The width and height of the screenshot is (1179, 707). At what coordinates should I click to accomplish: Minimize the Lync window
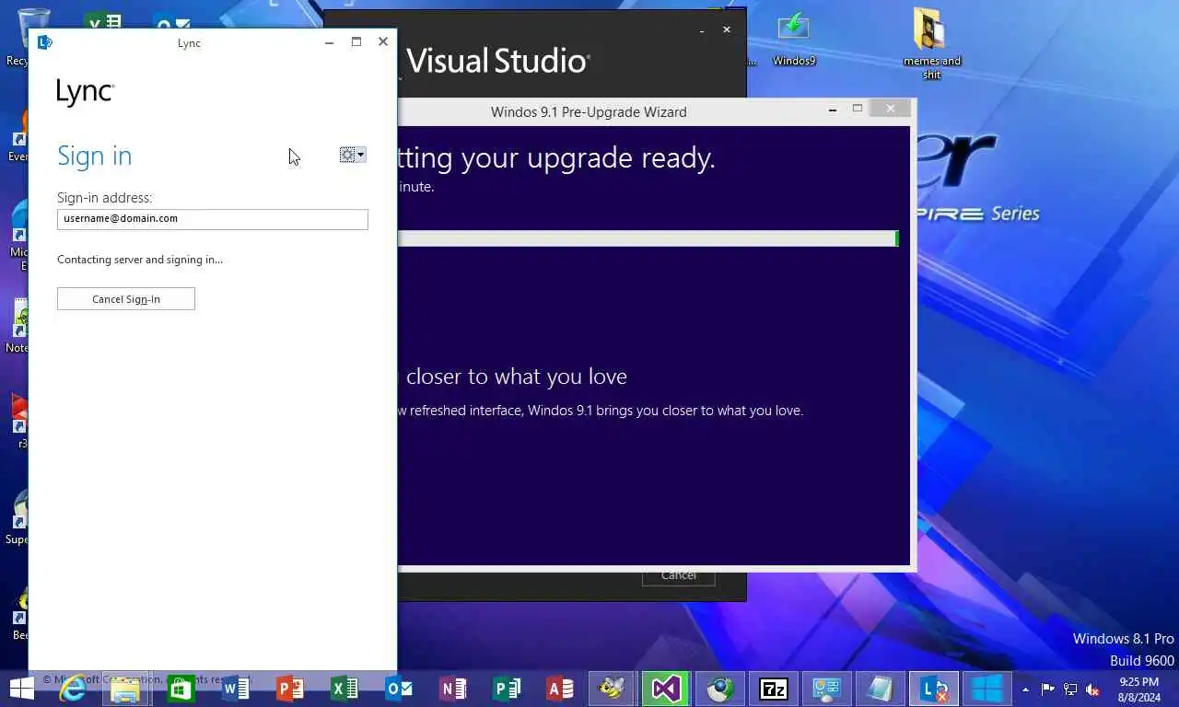coord(330,42)
